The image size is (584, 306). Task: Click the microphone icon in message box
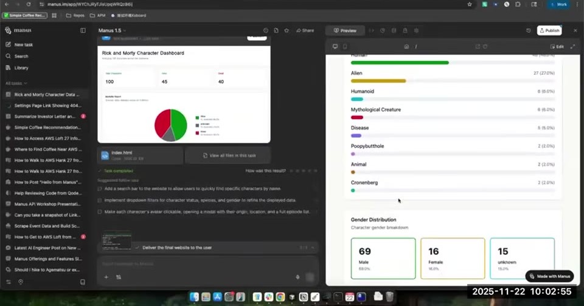pos(297,277)
